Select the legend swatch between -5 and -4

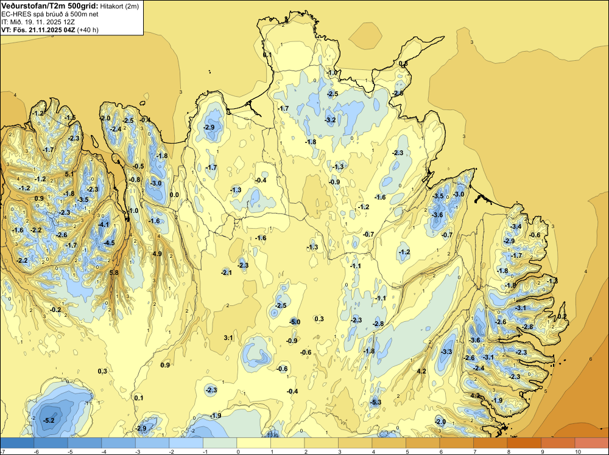pos(85,443)
